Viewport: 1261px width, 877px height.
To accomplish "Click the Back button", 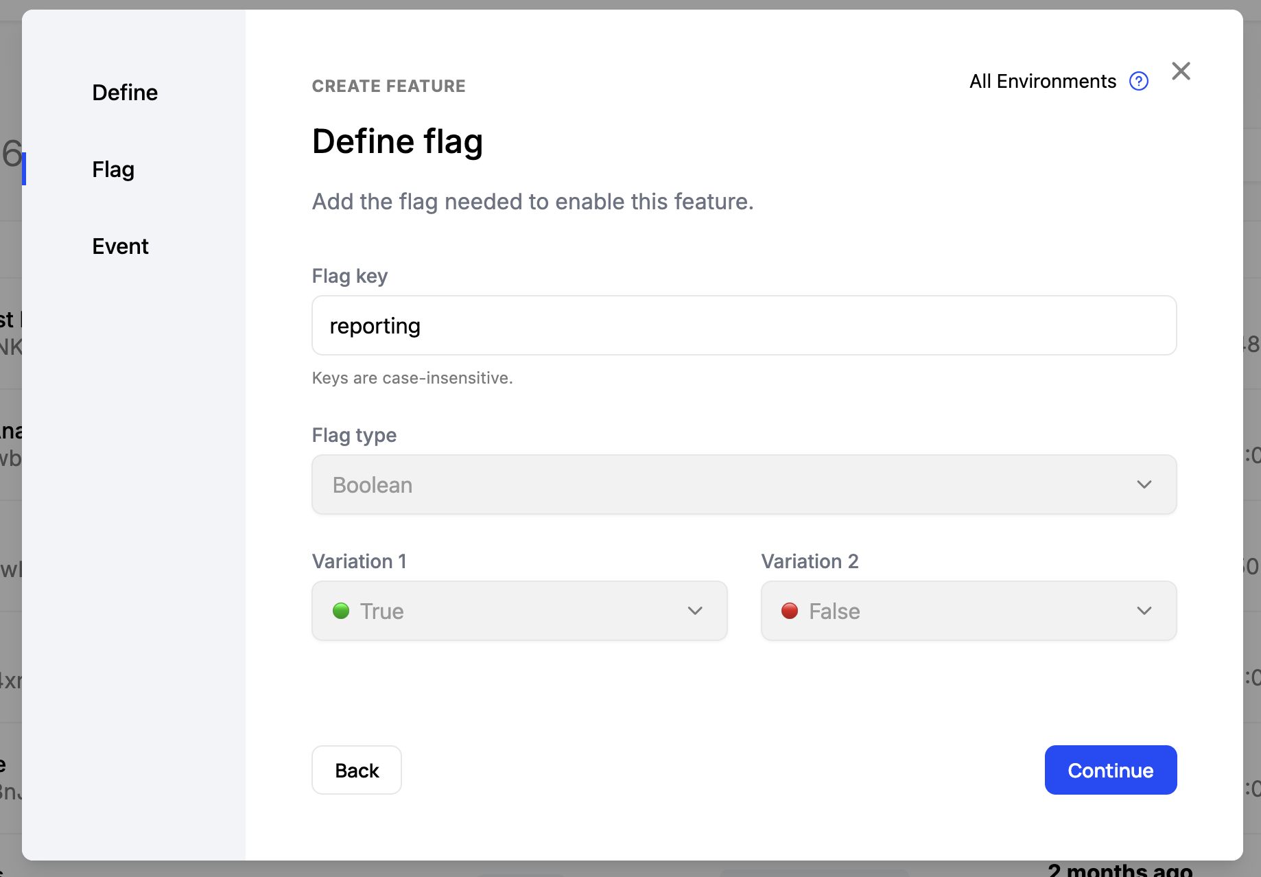I will point(356,770).
